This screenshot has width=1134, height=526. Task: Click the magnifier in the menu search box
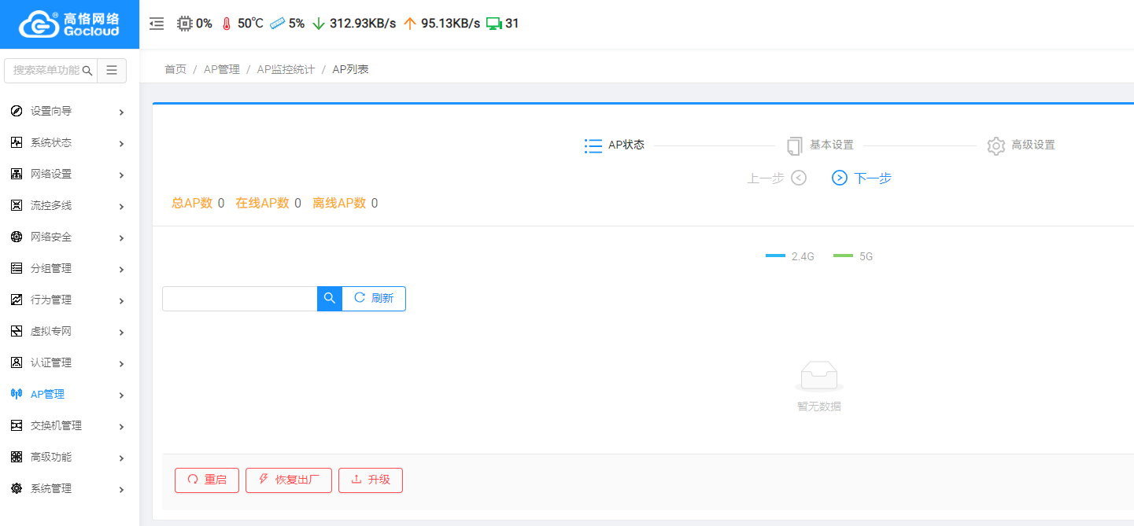(87, 70)
